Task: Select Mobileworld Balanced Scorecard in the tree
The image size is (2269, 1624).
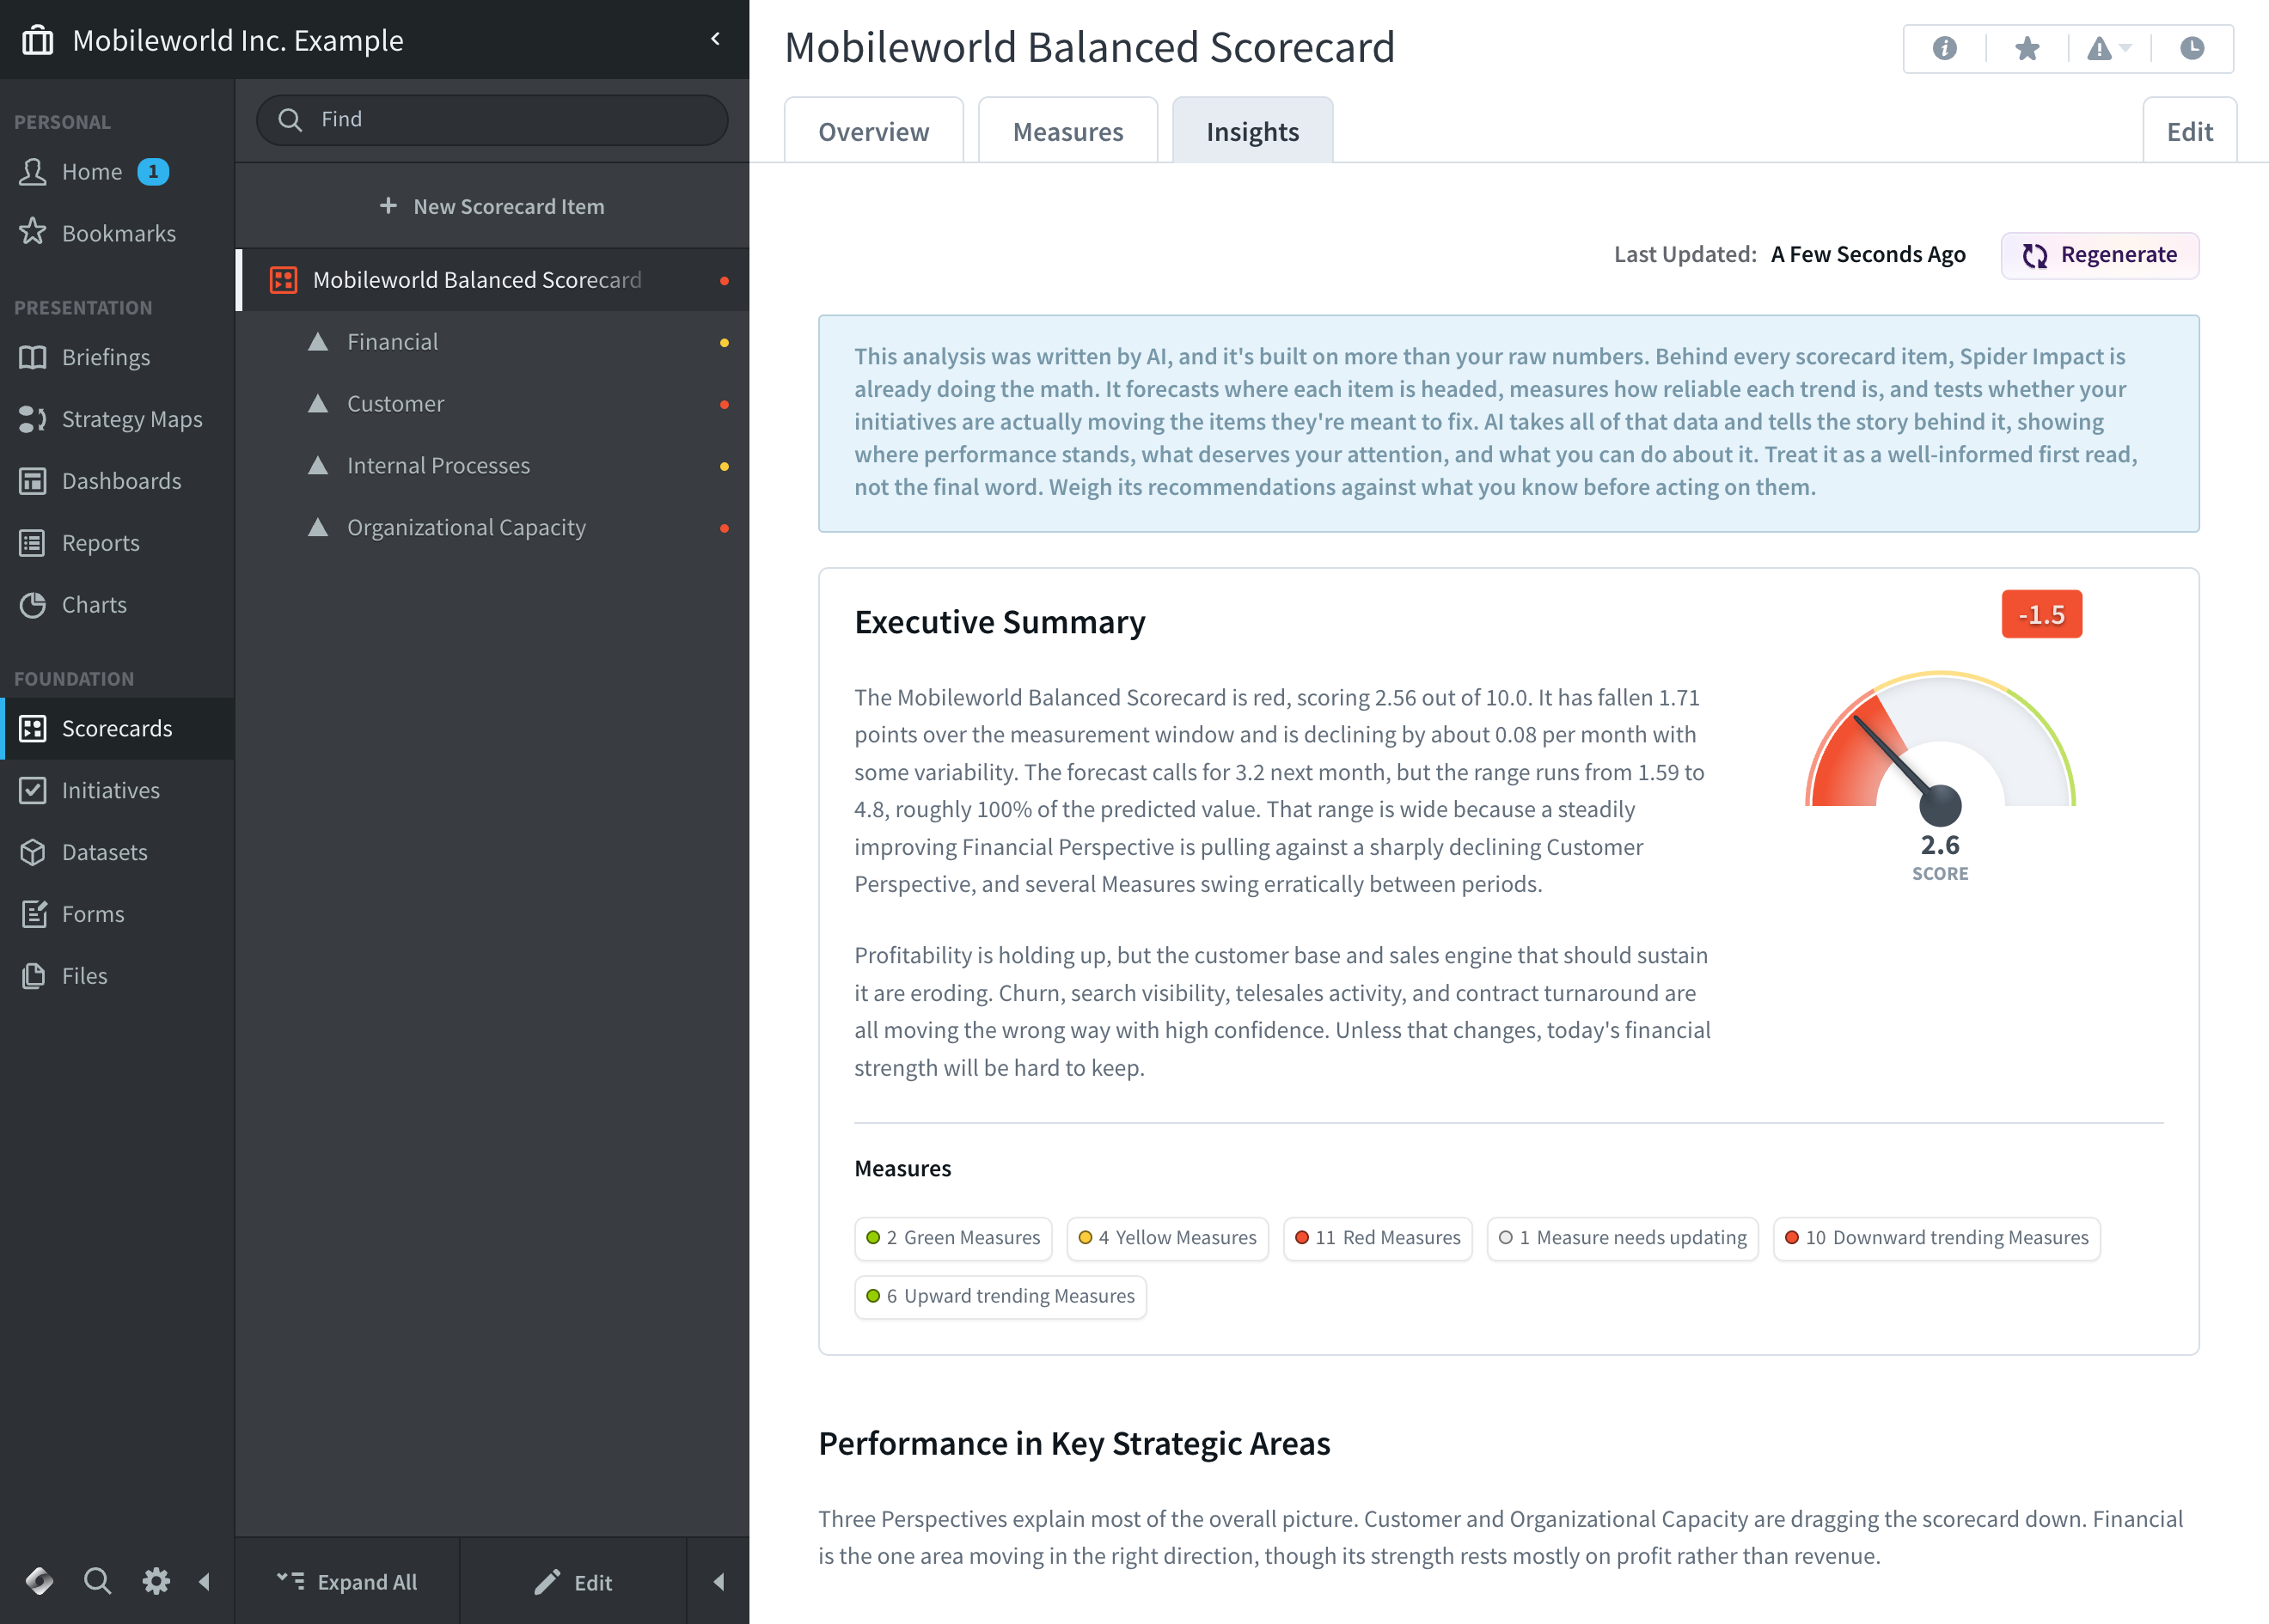Action: pyautogui.click(x=492, y=280)
